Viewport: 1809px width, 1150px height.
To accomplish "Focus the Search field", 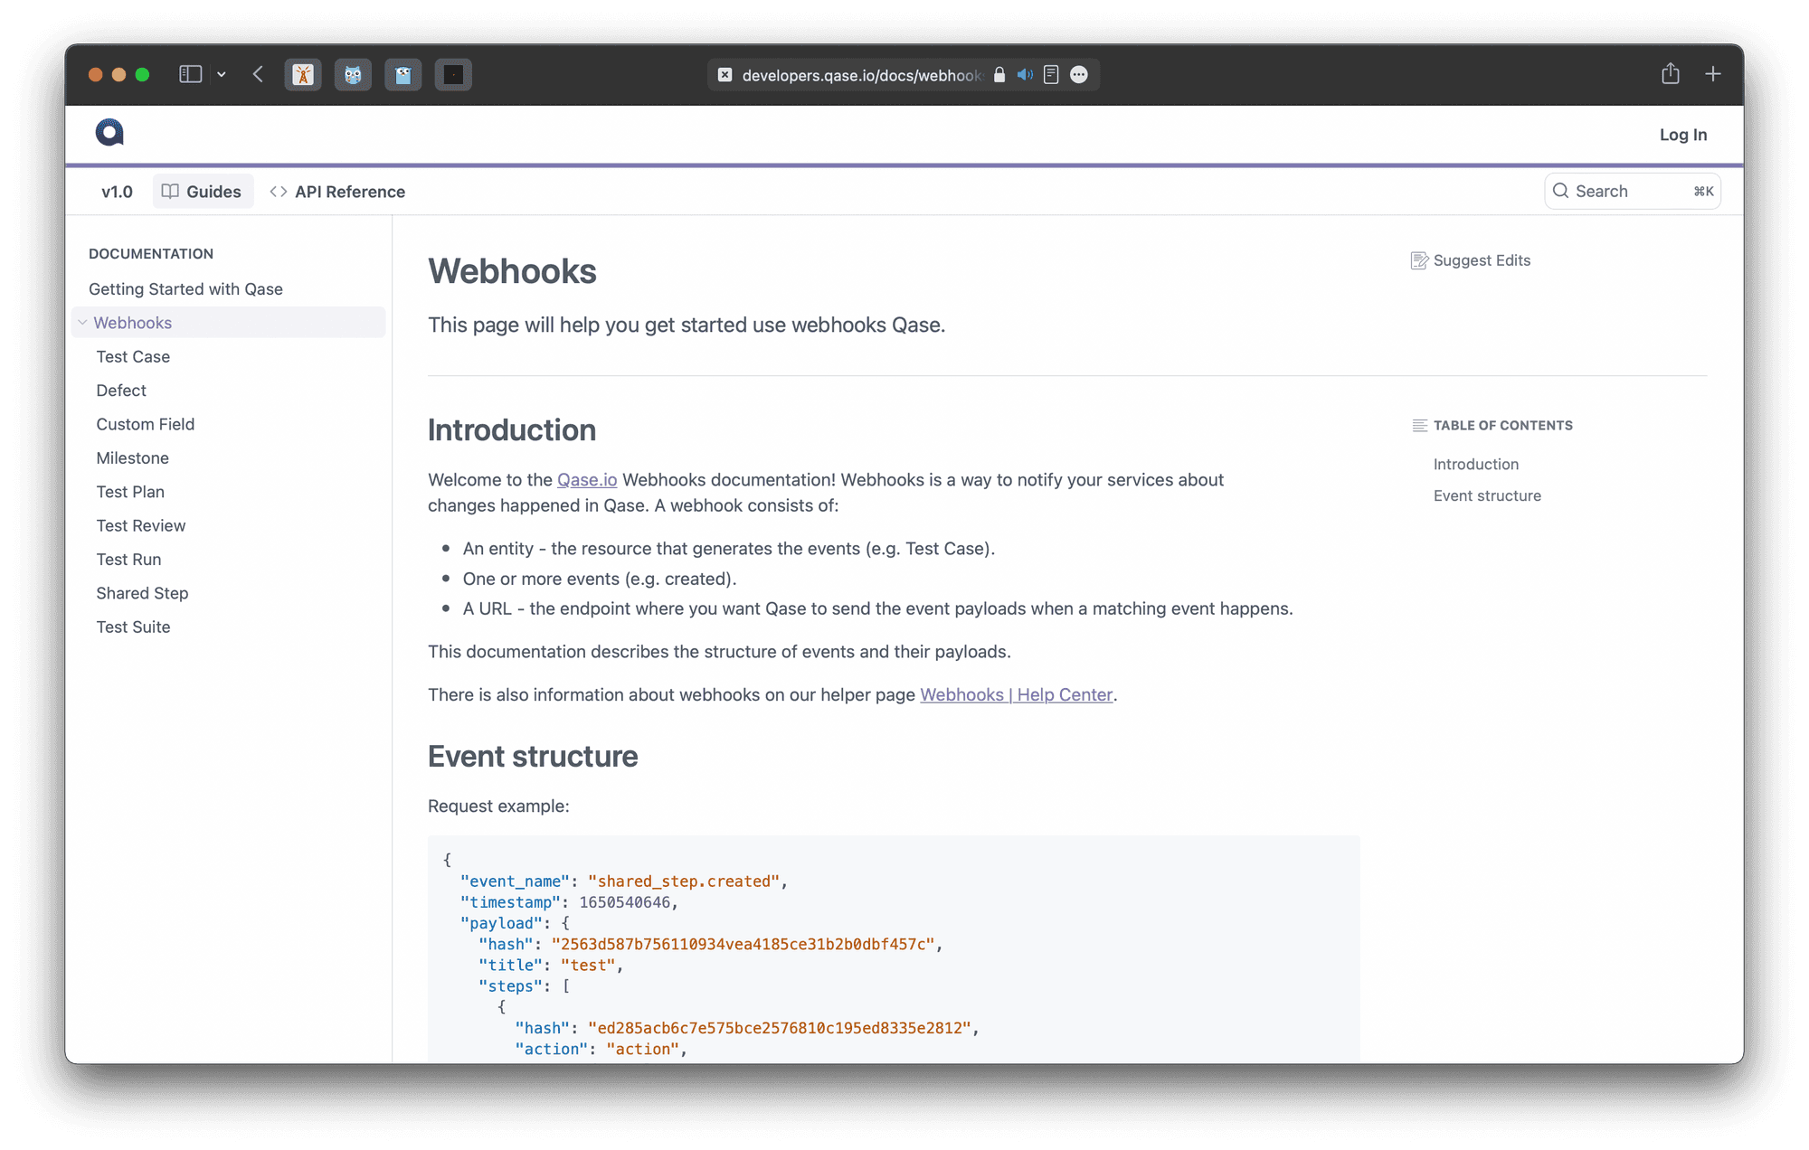I will [1633, 192].
